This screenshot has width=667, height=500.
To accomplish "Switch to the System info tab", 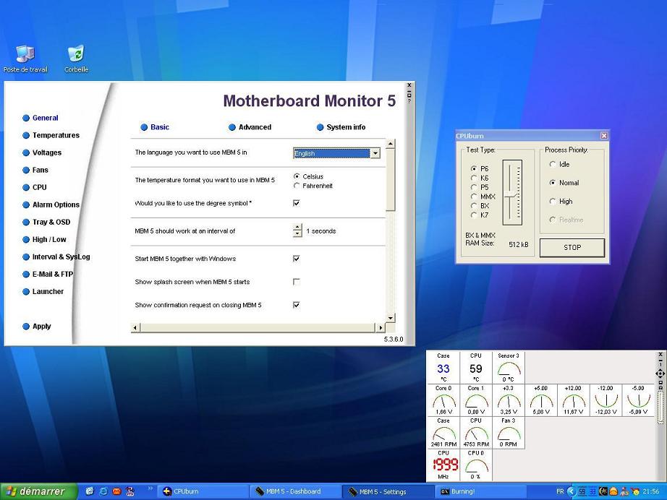I will tap(341, 127).
